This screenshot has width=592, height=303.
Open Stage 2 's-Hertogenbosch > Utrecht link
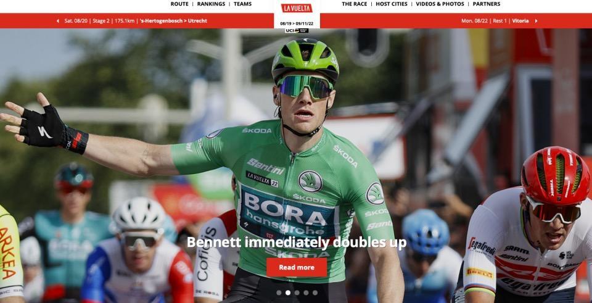pos(136,21)
